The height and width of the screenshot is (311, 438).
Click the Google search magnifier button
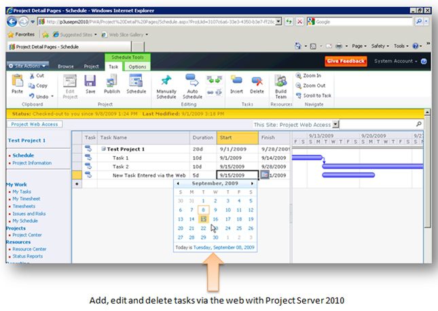pyautogui.click(x=419, y=22)
